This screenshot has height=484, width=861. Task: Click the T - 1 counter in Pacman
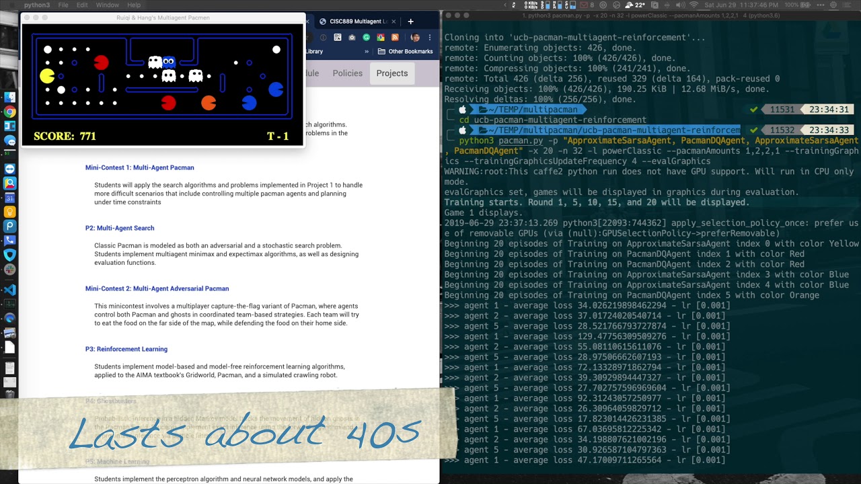pyautogui.click(x=278, y=136)
